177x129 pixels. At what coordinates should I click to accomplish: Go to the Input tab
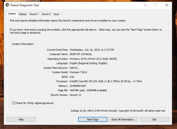[x=56, y=14]
